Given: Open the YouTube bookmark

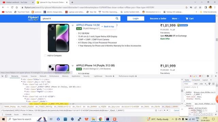Looking at the screenshot, I should (7, 12).
